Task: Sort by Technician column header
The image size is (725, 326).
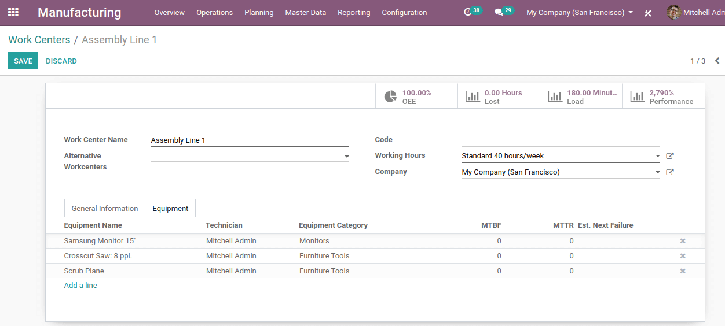Action: (x=224, y=225)
